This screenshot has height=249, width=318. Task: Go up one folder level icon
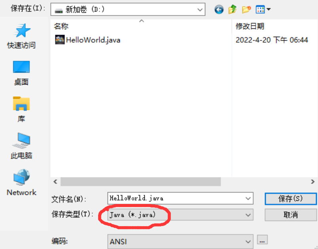[233, 9]
